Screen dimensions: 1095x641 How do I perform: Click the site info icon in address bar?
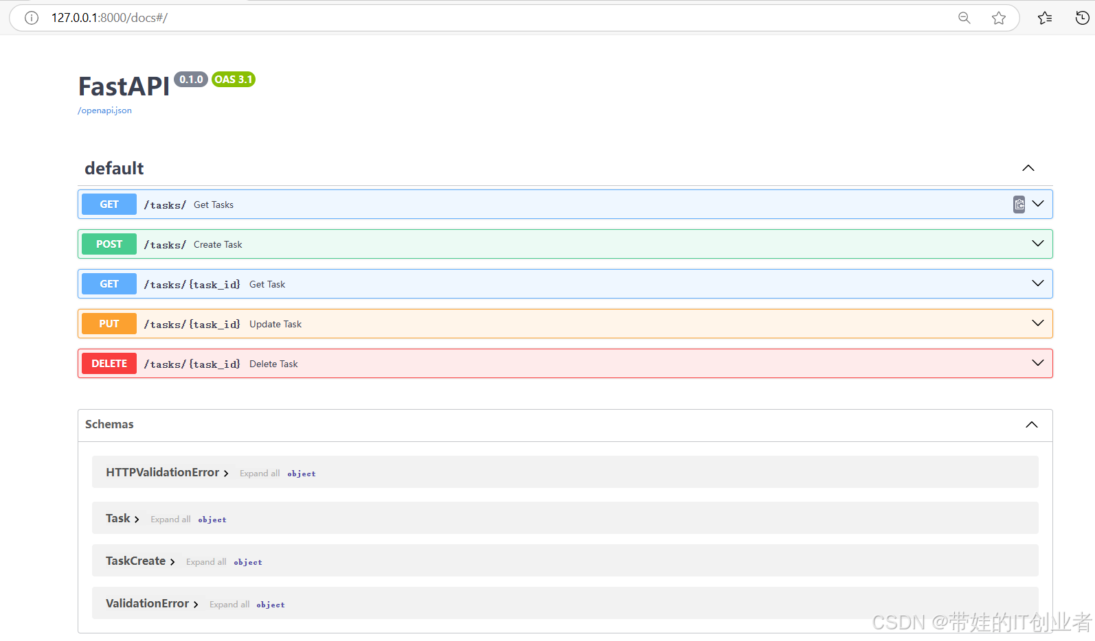pos(32,18)
